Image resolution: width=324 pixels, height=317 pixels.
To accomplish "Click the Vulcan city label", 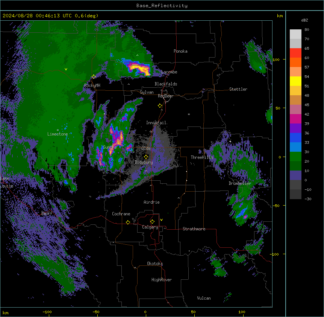I will pos(204,298).
